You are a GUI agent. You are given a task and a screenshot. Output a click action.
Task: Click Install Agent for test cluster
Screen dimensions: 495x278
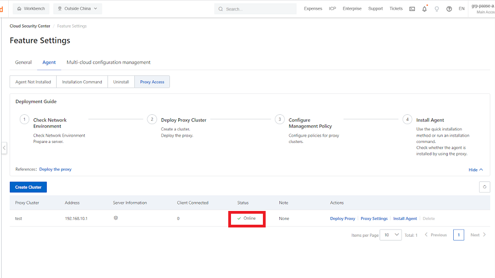405,219
